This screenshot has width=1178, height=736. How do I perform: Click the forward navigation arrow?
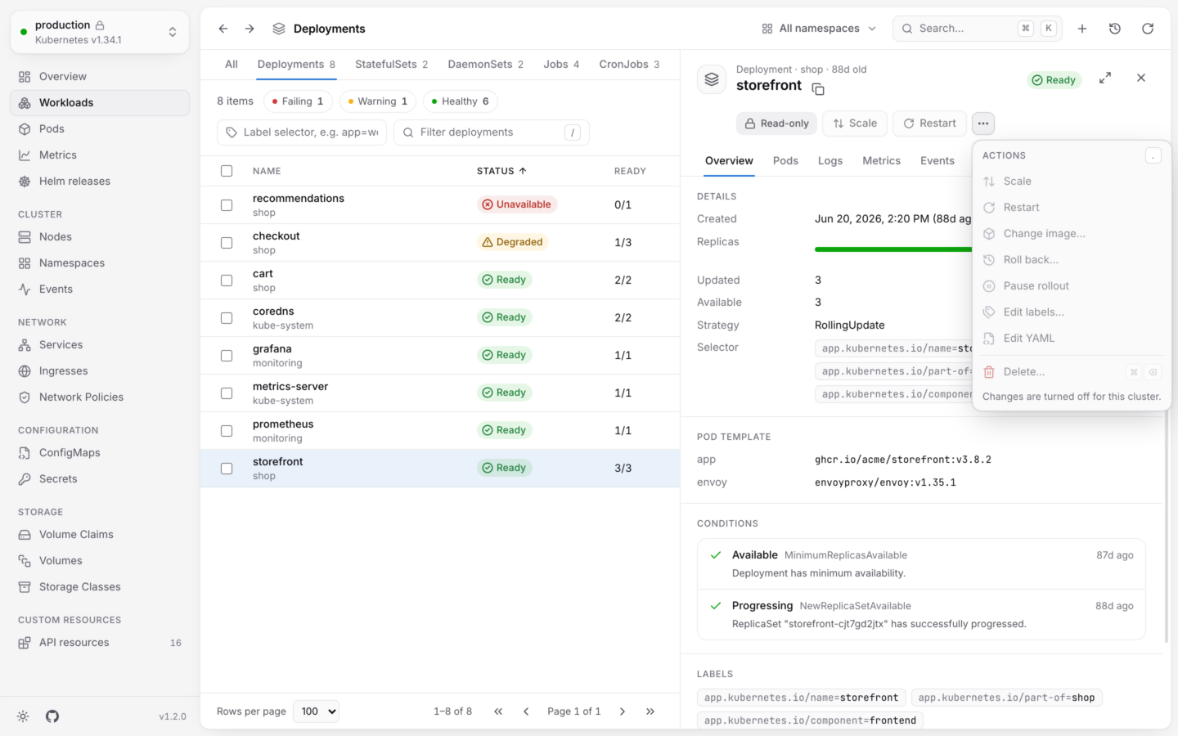(250, 29)
